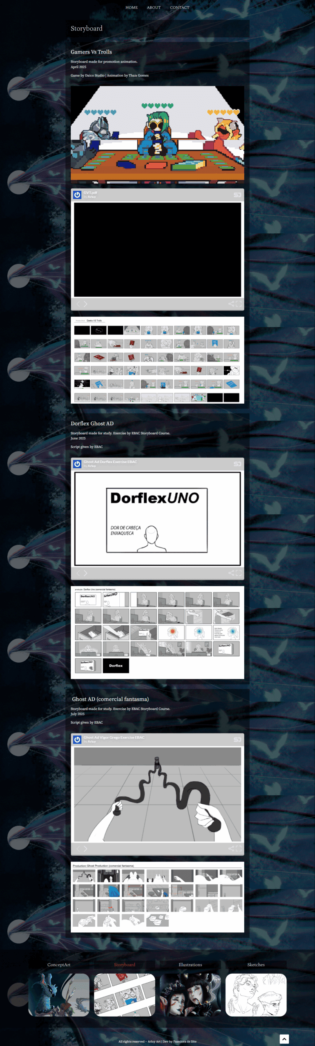Viewport: 315px width, 1046px height.
Task: Open the ConceptArt gallery thumbnail
Action: tap(59, 995)
